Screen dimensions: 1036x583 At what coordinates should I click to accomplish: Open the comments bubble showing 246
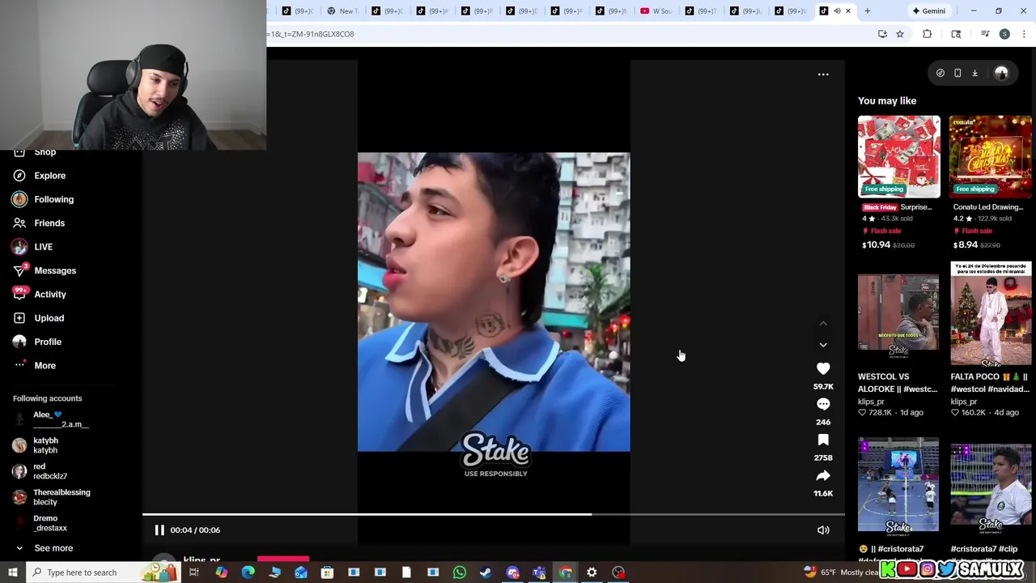click(823, 404)
